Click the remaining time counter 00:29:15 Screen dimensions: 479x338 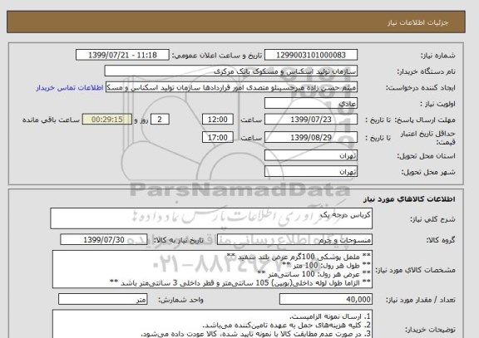107,120
